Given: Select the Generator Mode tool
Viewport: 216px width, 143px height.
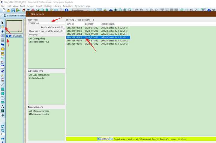Looking at the screenshot, I should point(2,71).
